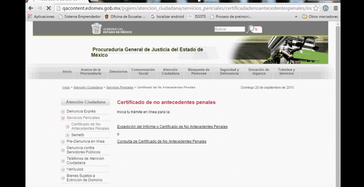Open the Aplicaciones apps shortcut
The image size is (364, 187).
point(41,17)
